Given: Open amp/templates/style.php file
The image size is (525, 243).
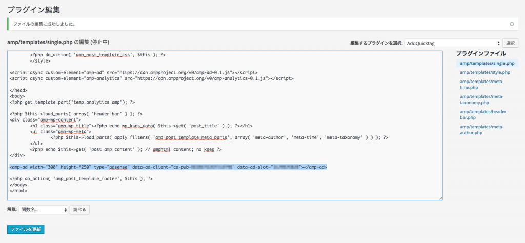Looking at the screenshot, I should (x=485, y=72).
